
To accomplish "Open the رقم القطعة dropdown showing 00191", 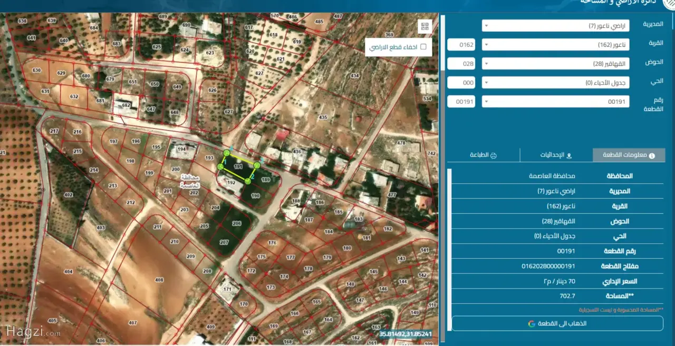I will [x=555, y=102].
